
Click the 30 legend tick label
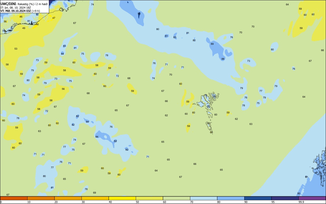[83, 202]
